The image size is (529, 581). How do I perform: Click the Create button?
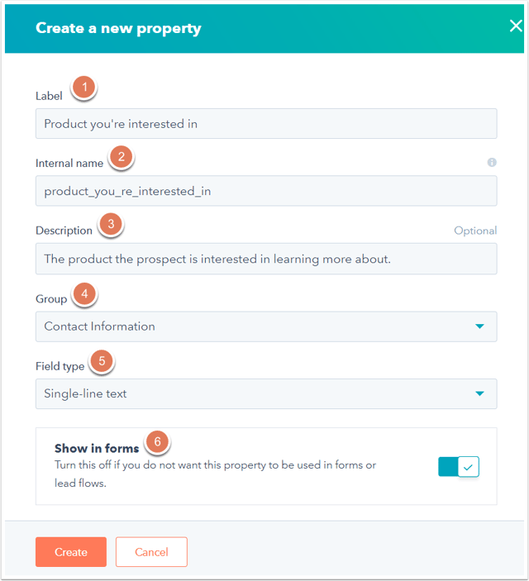(71, 552)
